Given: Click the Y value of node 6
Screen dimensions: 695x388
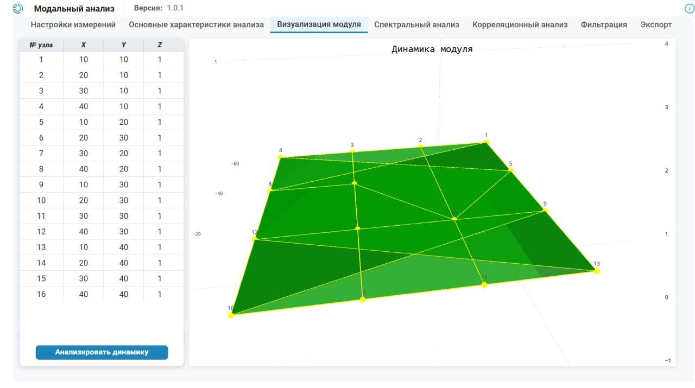Looking at the screenshot, I should pyautogui.click(x=124, y=138).
